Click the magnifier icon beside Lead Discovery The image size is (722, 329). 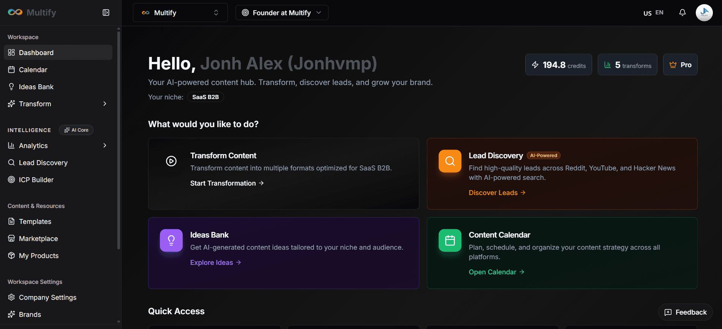point(11,162)
